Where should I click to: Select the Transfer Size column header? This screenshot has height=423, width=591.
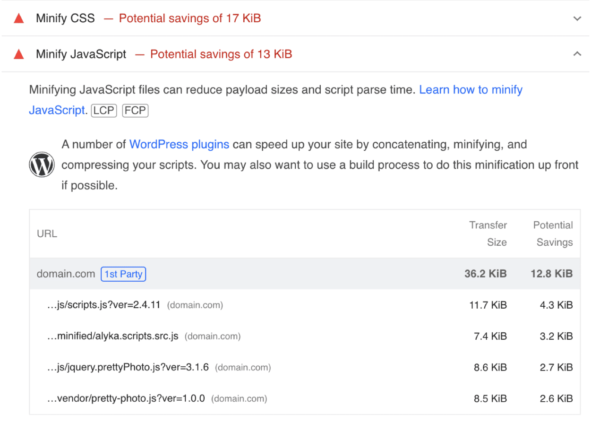coord(488,233)
